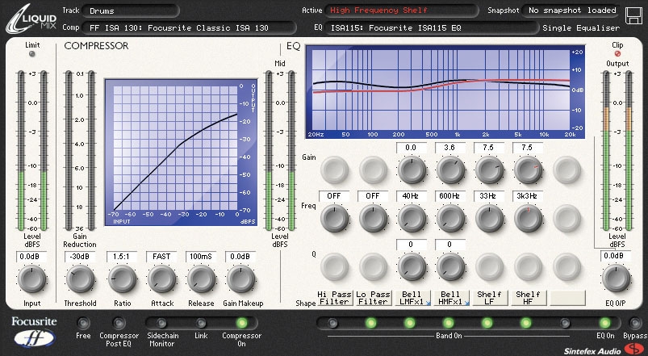Click the blank seventh Shape button
The image size is (648, 356).
point(568,298)
